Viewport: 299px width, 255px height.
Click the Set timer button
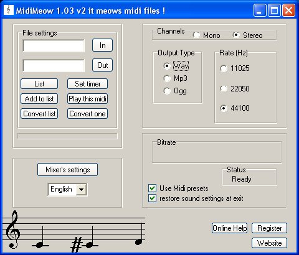[x=87, y=84]
